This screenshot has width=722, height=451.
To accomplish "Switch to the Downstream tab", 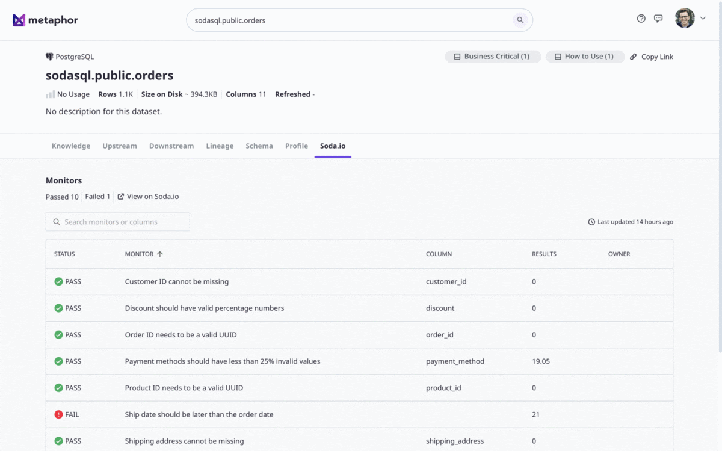I will point(171,146).
